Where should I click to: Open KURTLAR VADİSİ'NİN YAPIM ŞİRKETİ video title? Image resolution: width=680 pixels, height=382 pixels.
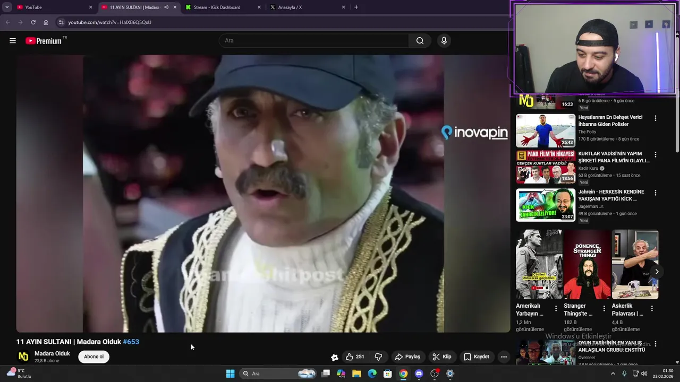click(x=614, y=157)
